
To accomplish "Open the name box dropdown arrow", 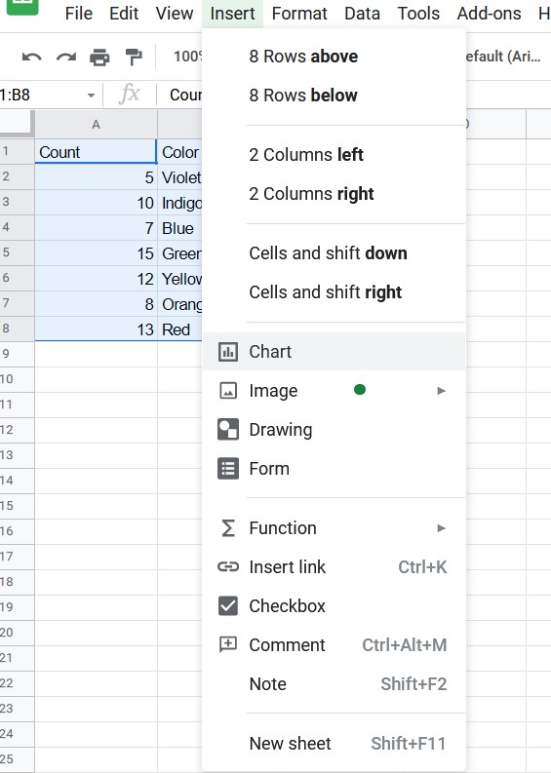I will [91, 96].
